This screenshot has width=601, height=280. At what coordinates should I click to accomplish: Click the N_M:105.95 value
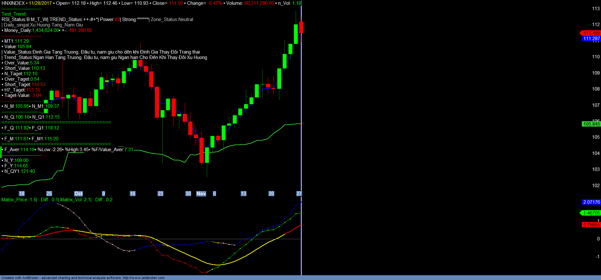[17, 106]
